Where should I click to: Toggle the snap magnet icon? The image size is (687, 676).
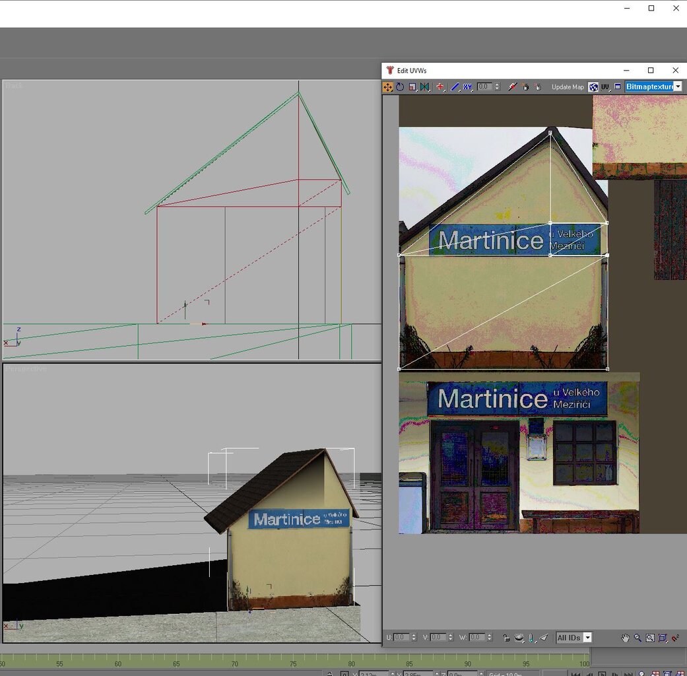675,638
